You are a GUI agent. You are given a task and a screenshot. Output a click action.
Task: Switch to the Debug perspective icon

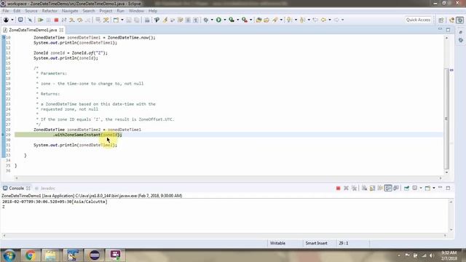click(459, 20)
